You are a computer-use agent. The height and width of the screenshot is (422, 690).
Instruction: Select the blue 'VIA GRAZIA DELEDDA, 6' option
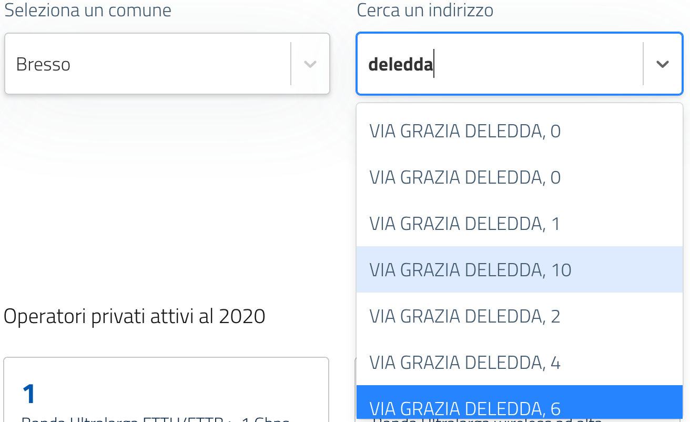(465, 408)
